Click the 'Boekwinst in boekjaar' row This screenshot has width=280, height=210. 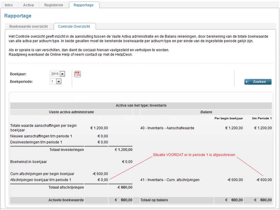(x=71, y=162)
